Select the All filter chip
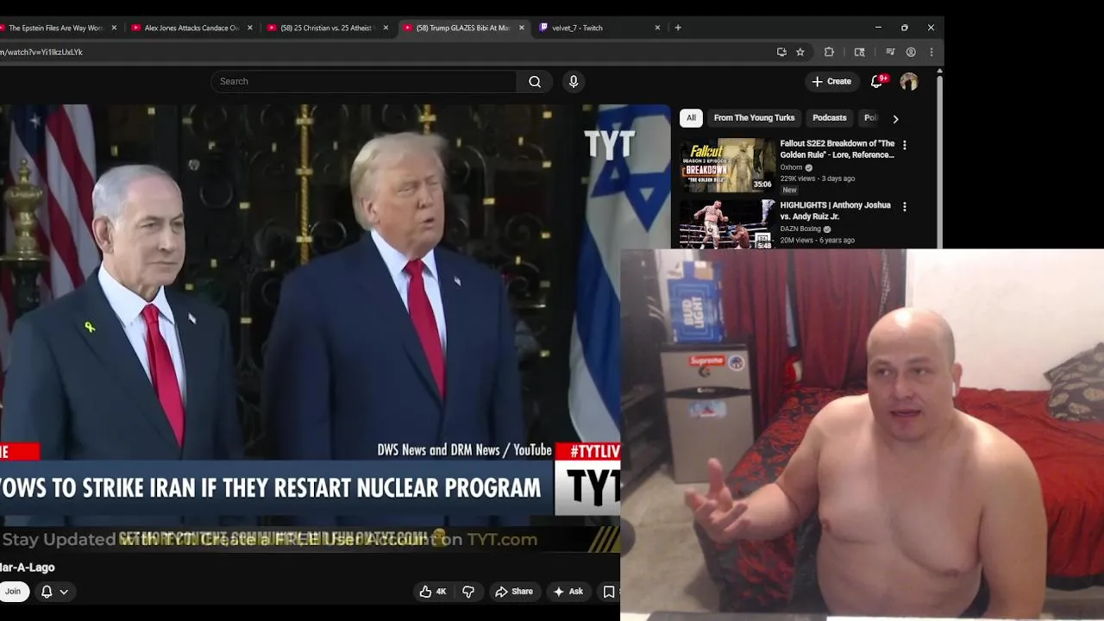Screen dimensions: 1104x621 [691, 118]
